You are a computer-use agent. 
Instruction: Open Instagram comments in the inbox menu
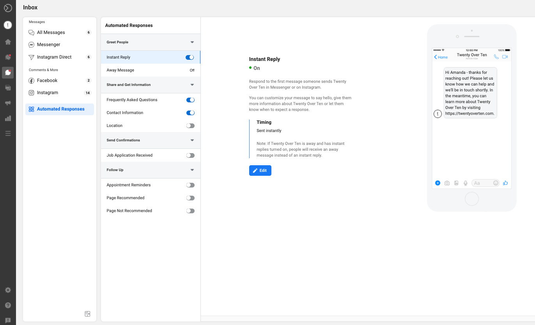click(60, 93)
